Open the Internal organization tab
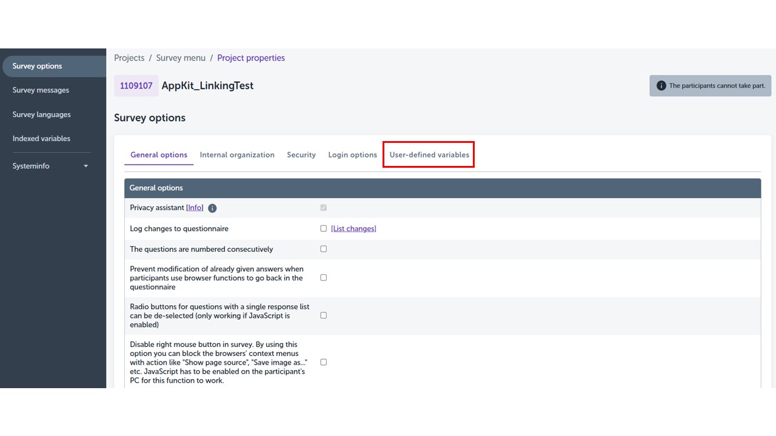776x436 pixels. 237,155
